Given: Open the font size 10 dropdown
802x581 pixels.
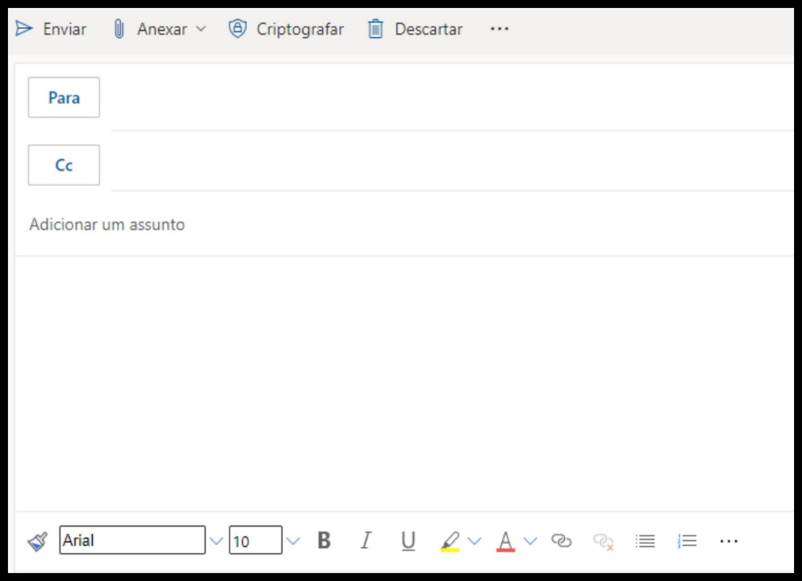Looking at the screenshot, I should 293,541.
